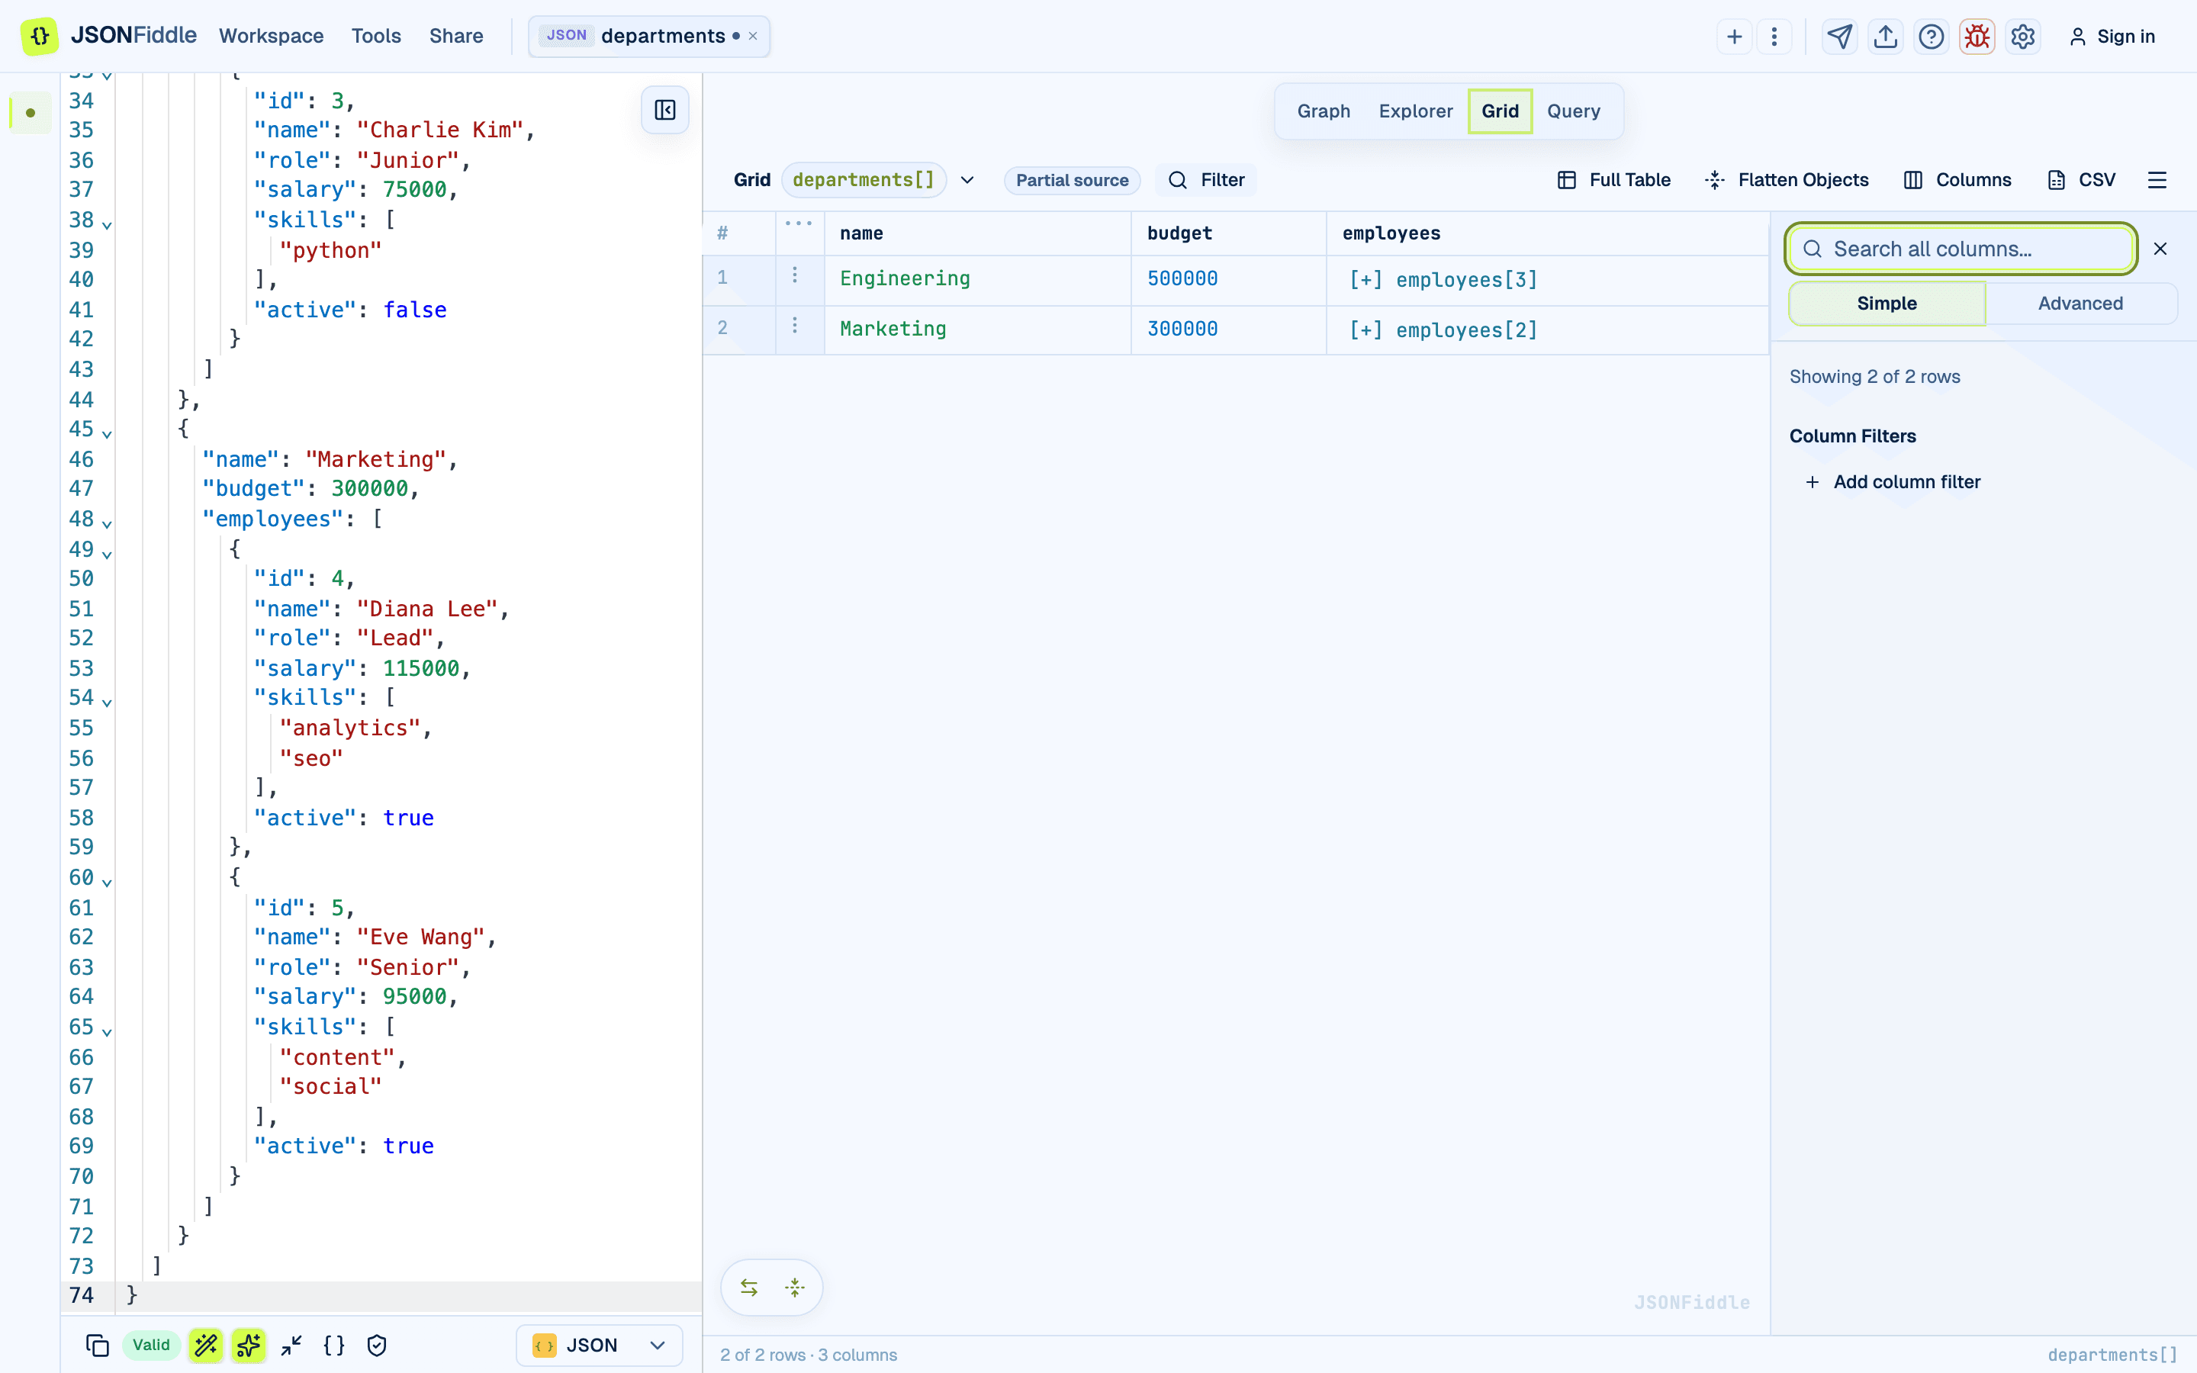Viewport: 2197px width, 1373px height.
Task: Open the departments[] path dropdown chevron
Action: [967, 180]
